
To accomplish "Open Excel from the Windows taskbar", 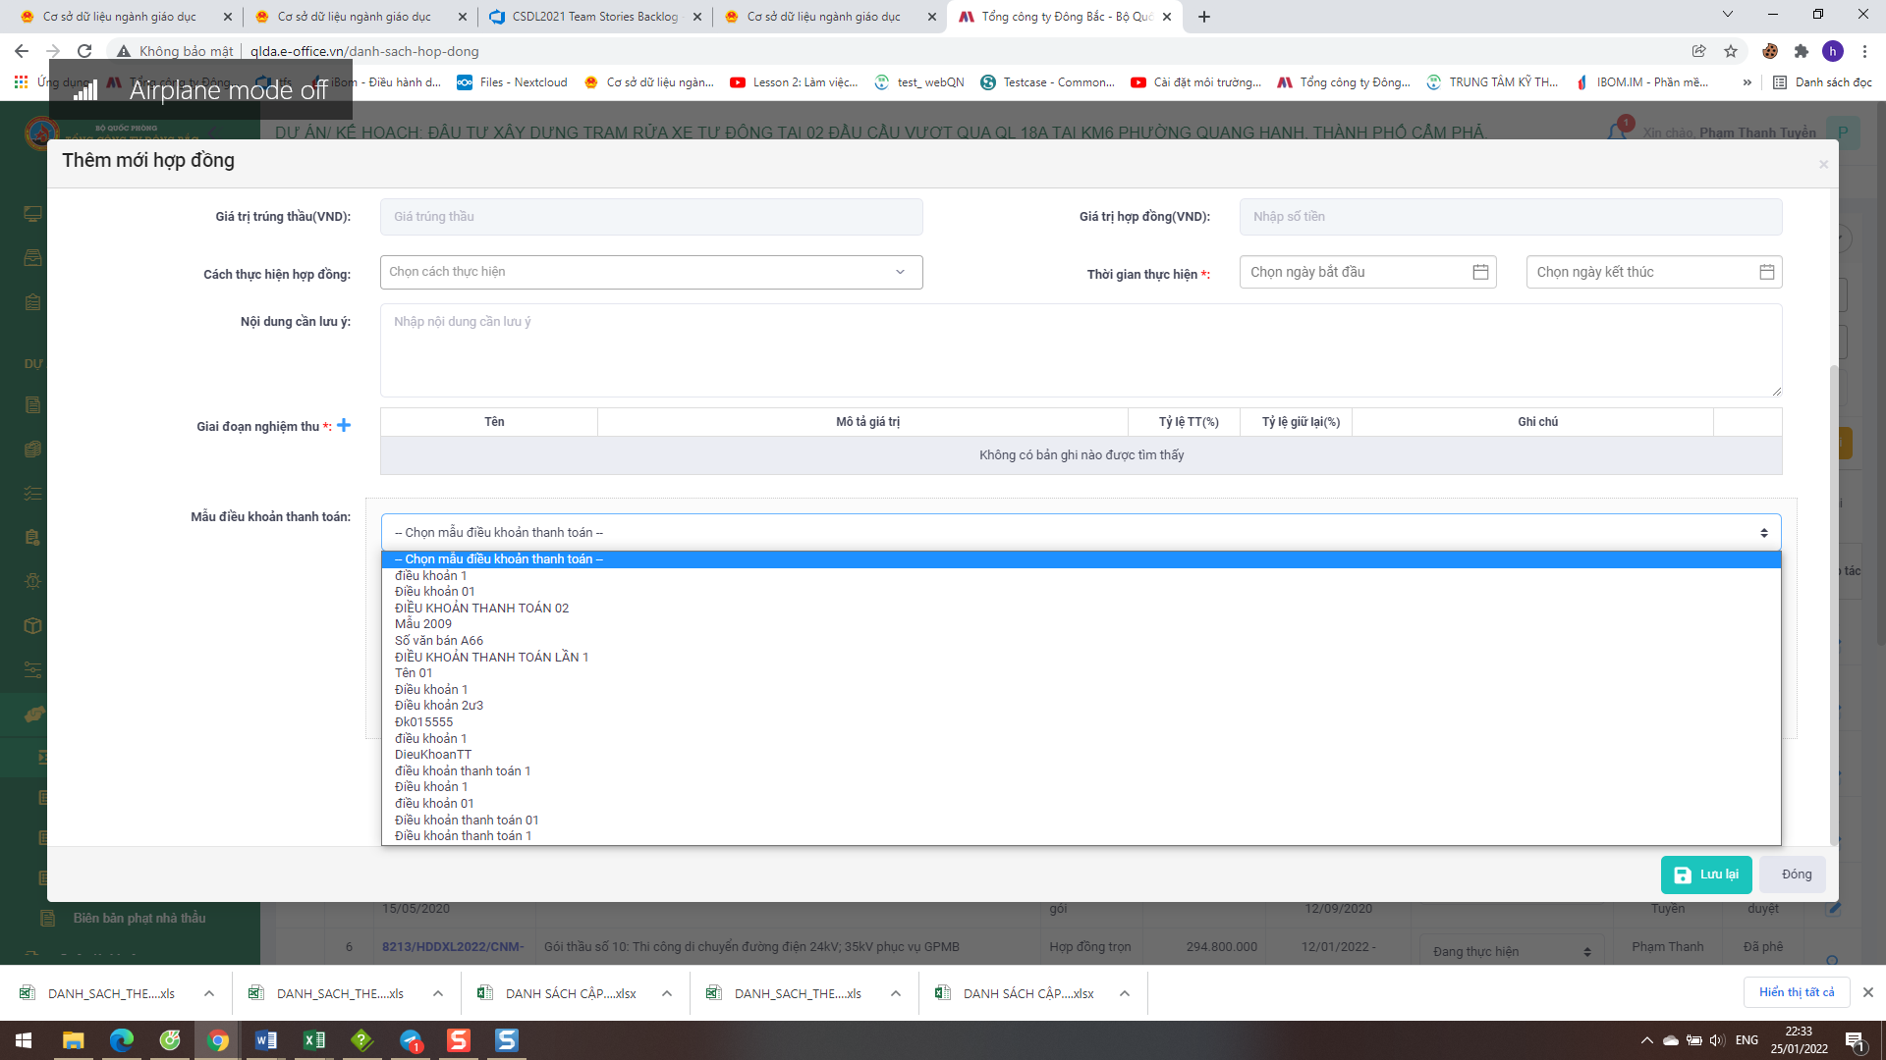I will pyautogui.click(x=314, y=1040).
